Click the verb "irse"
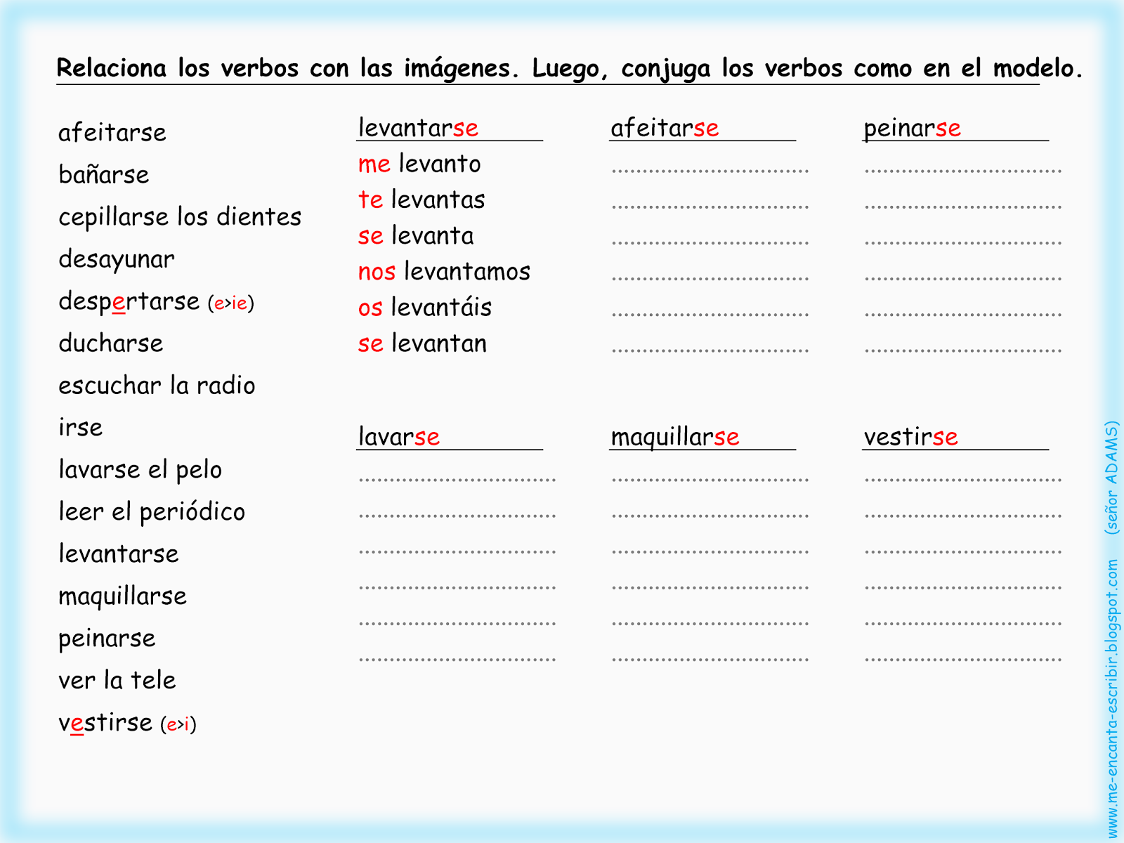 coord(81,427)
